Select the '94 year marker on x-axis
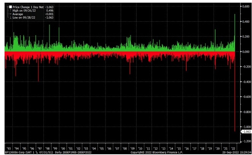This screenshot has width=252, height=155. click(x=17, y=148)
